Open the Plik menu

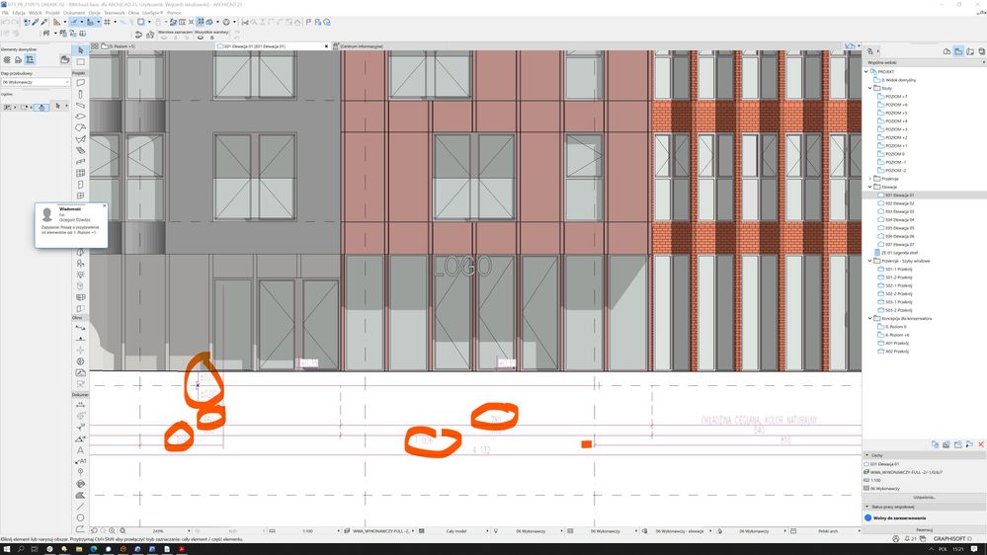click(x=5, y=13)
